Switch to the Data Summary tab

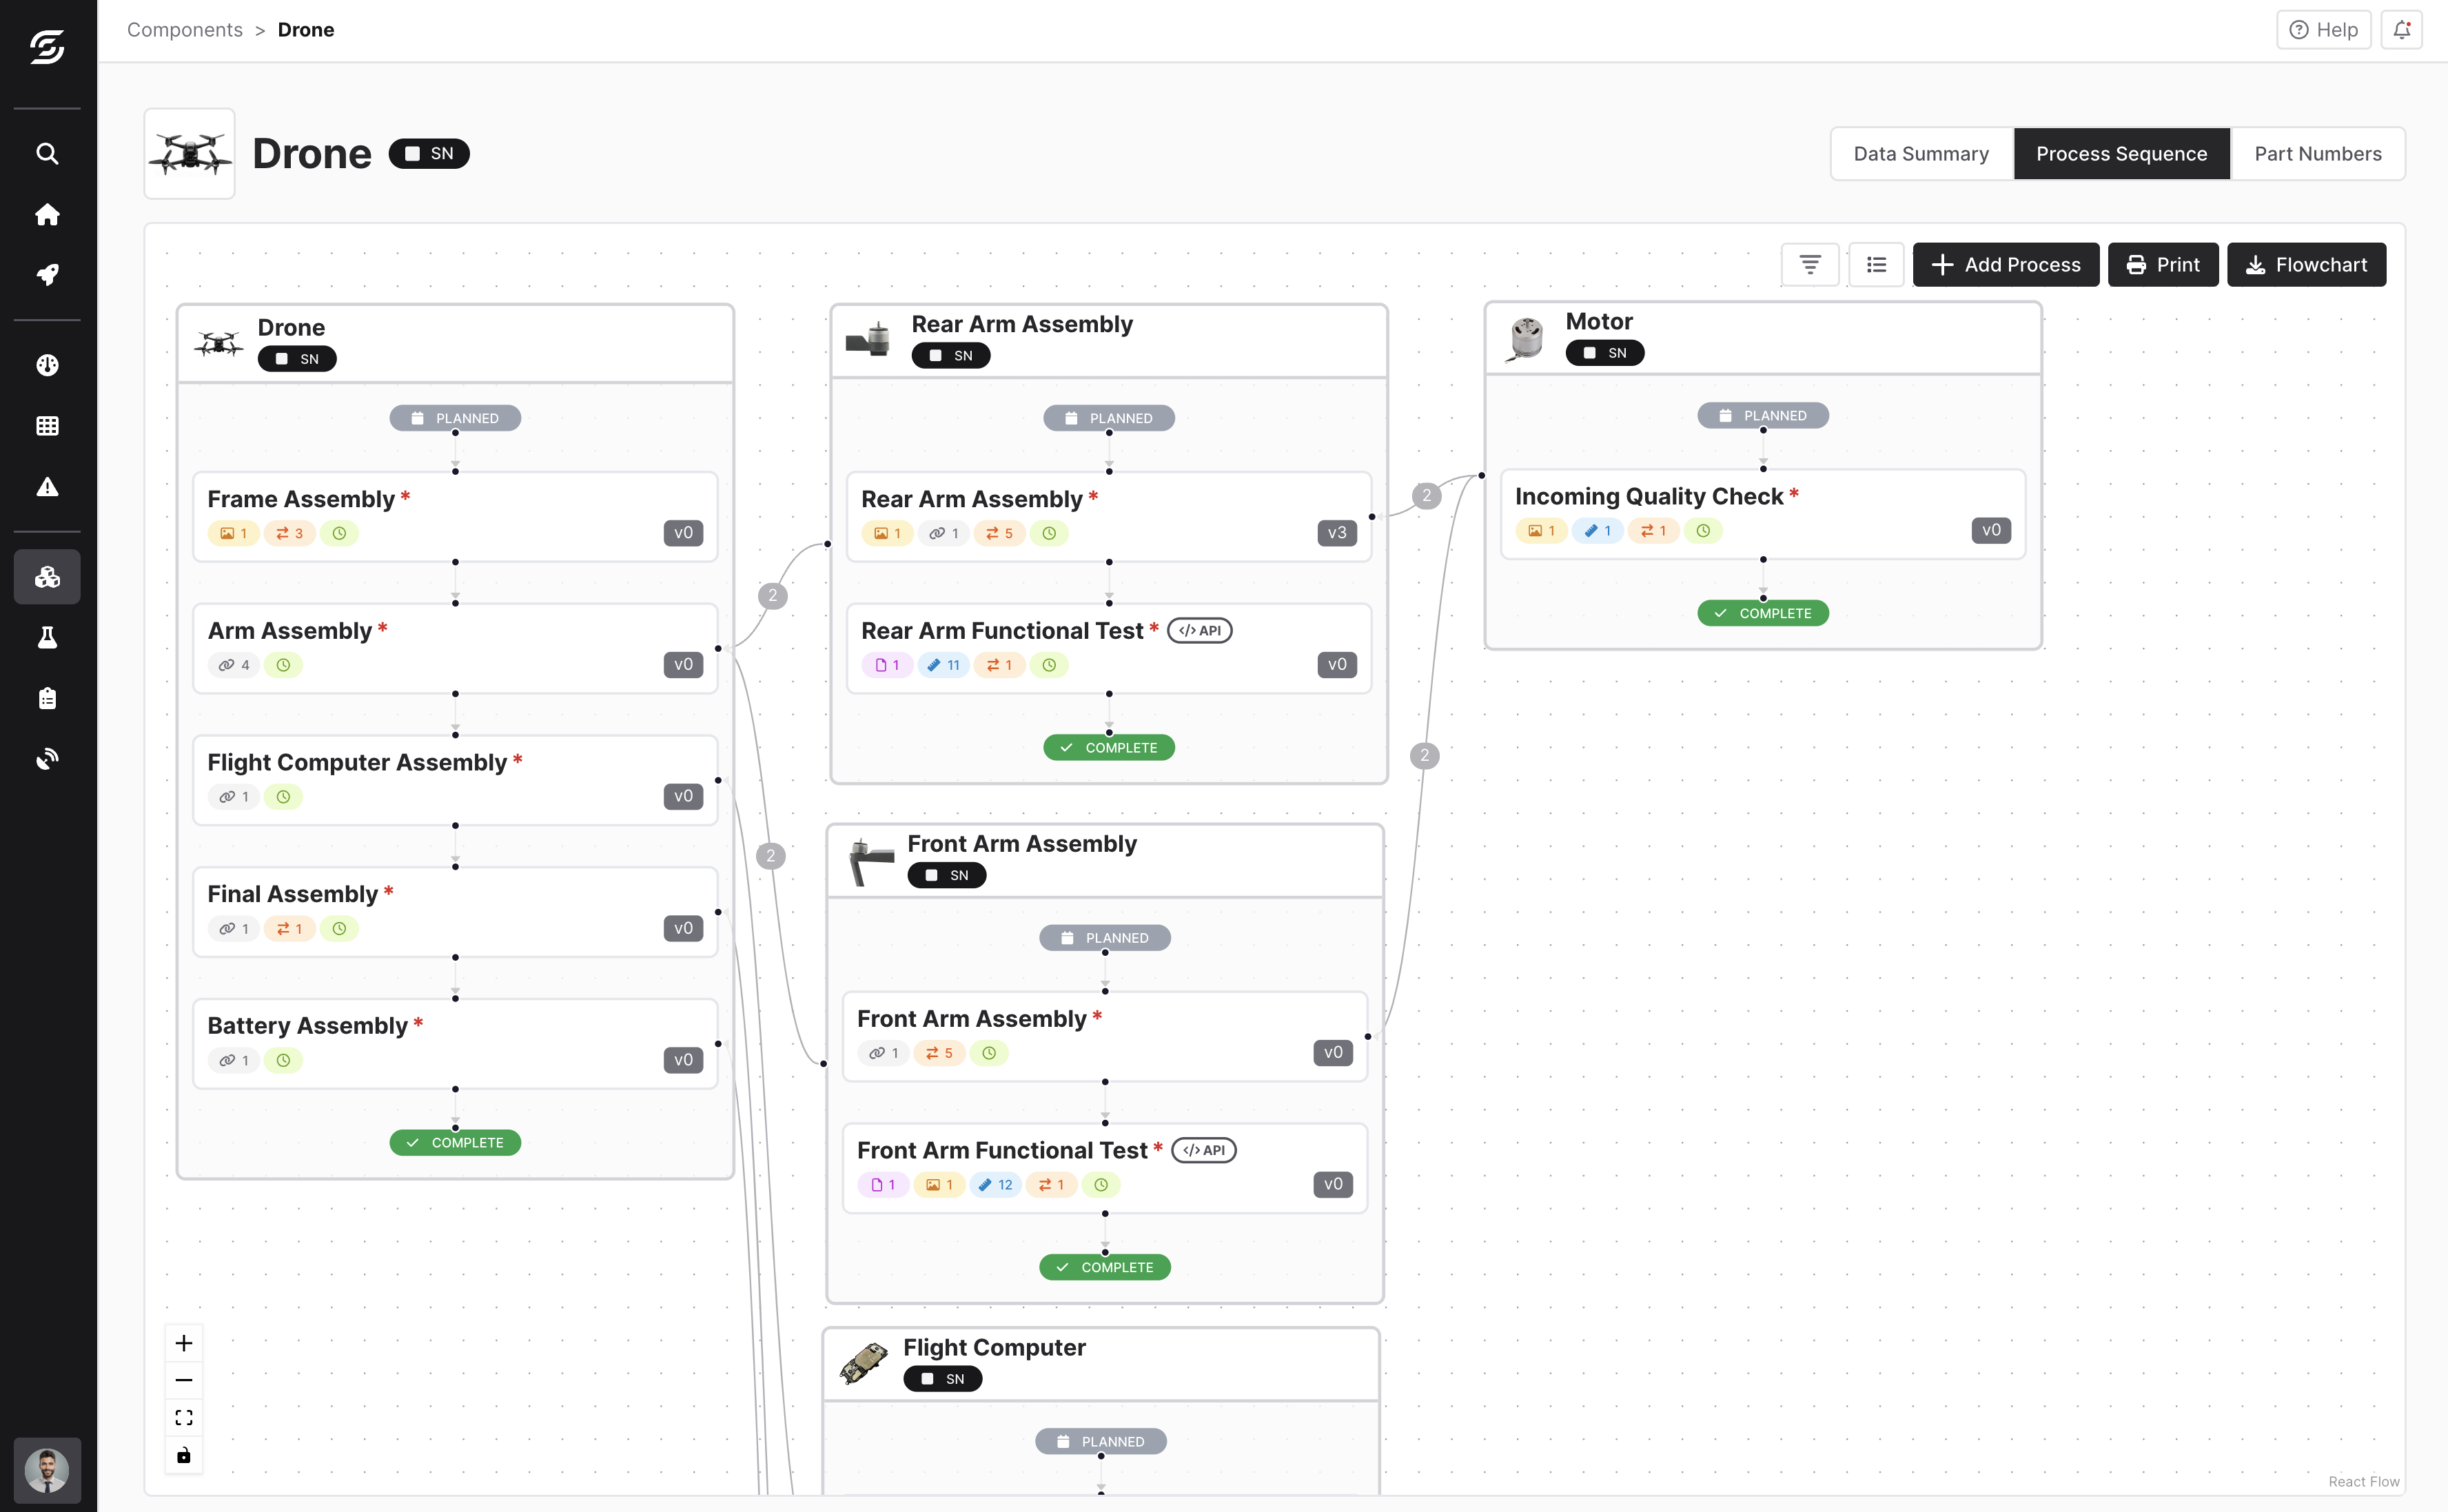pos(1921,154)
